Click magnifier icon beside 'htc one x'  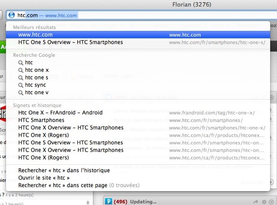(21, 70)
